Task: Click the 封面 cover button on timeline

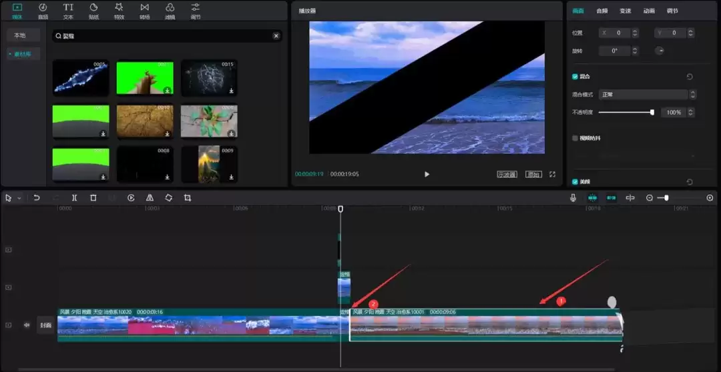Action: pos(45,325)
